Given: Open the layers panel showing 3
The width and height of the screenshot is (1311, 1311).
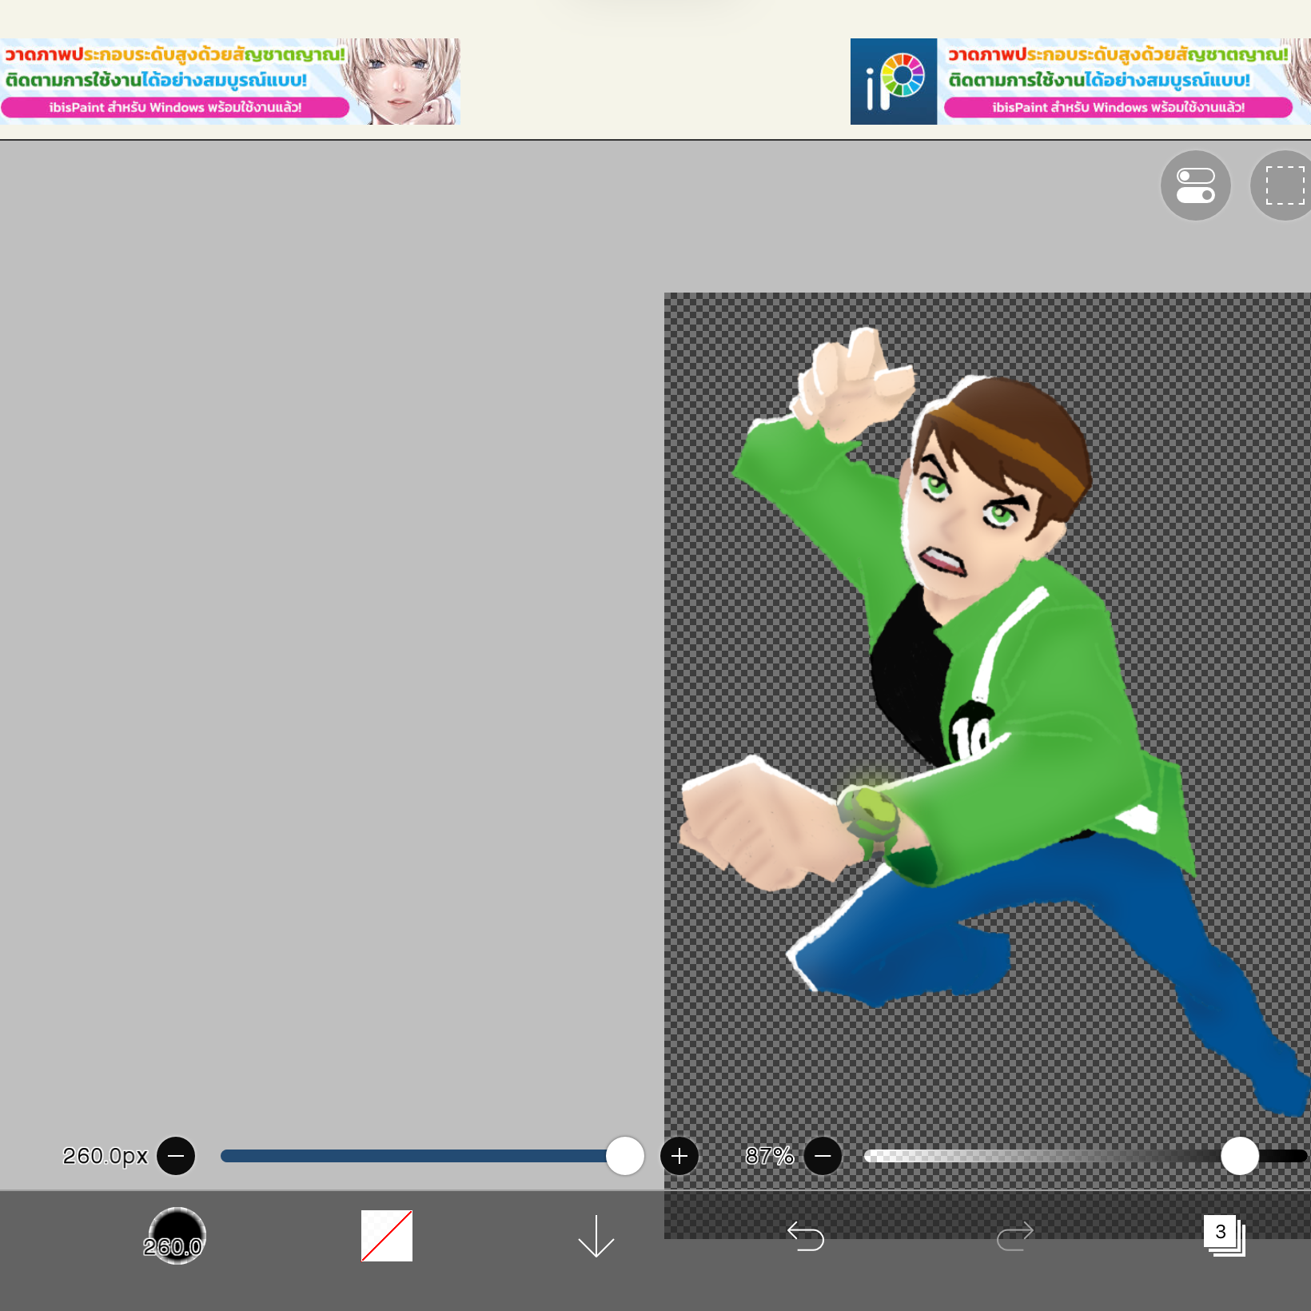Looking at the screenshot, I should 1224,1236.
